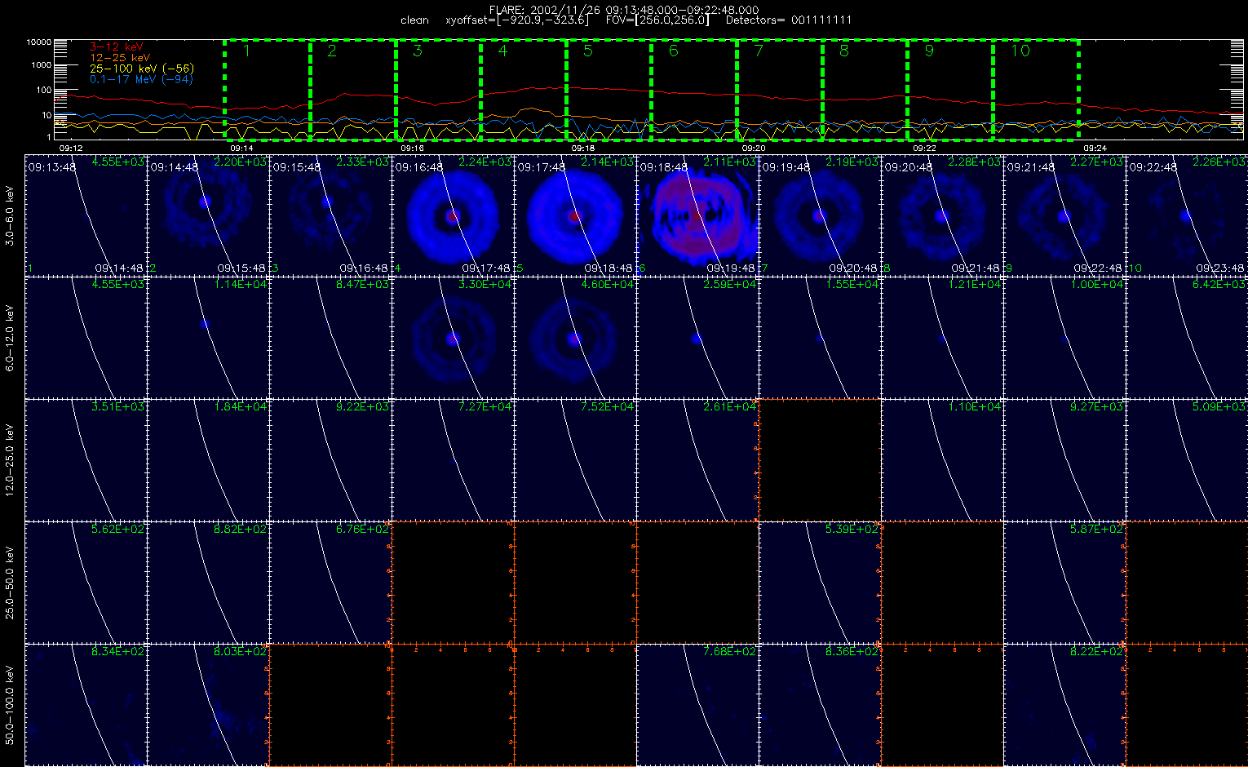Click the red '3-12 keV' legend entry
This screenshot has height=767, width=1248.
click(x=116, y=47)
